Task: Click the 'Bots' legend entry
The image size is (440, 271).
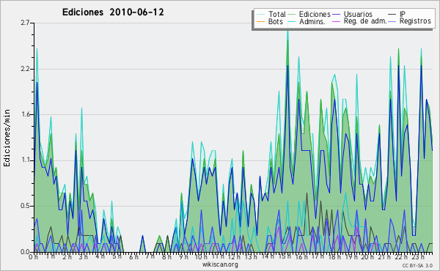Action: click(x=275, y=21)
